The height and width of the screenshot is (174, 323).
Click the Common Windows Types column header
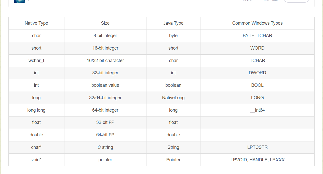coord(257,23)
